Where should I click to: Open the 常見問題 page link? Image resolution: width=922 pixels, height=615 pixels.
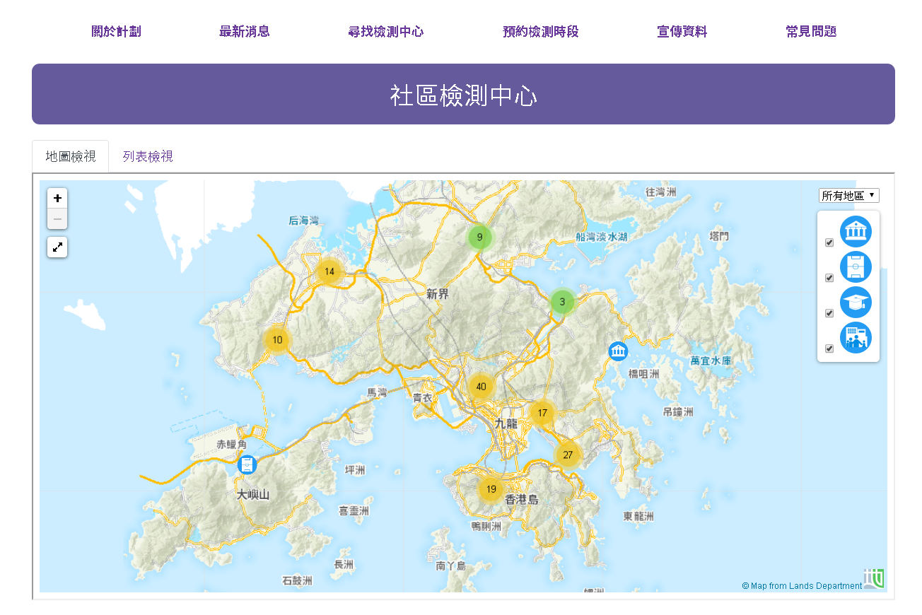811,32
